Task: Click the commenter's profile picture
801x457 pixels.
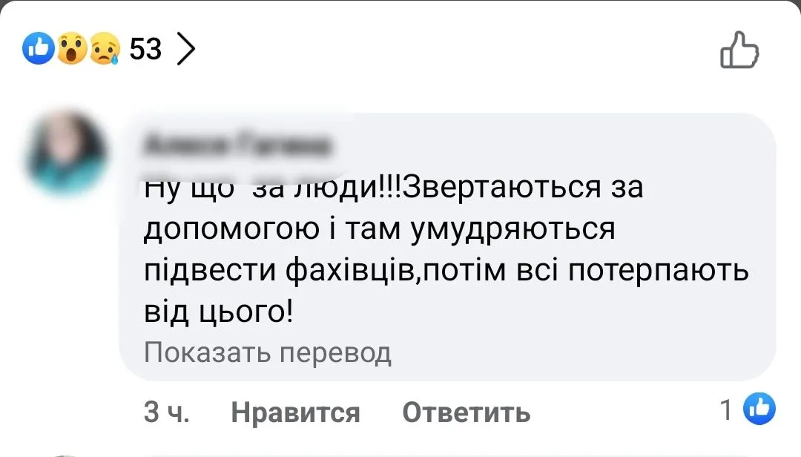Action: 66,147
